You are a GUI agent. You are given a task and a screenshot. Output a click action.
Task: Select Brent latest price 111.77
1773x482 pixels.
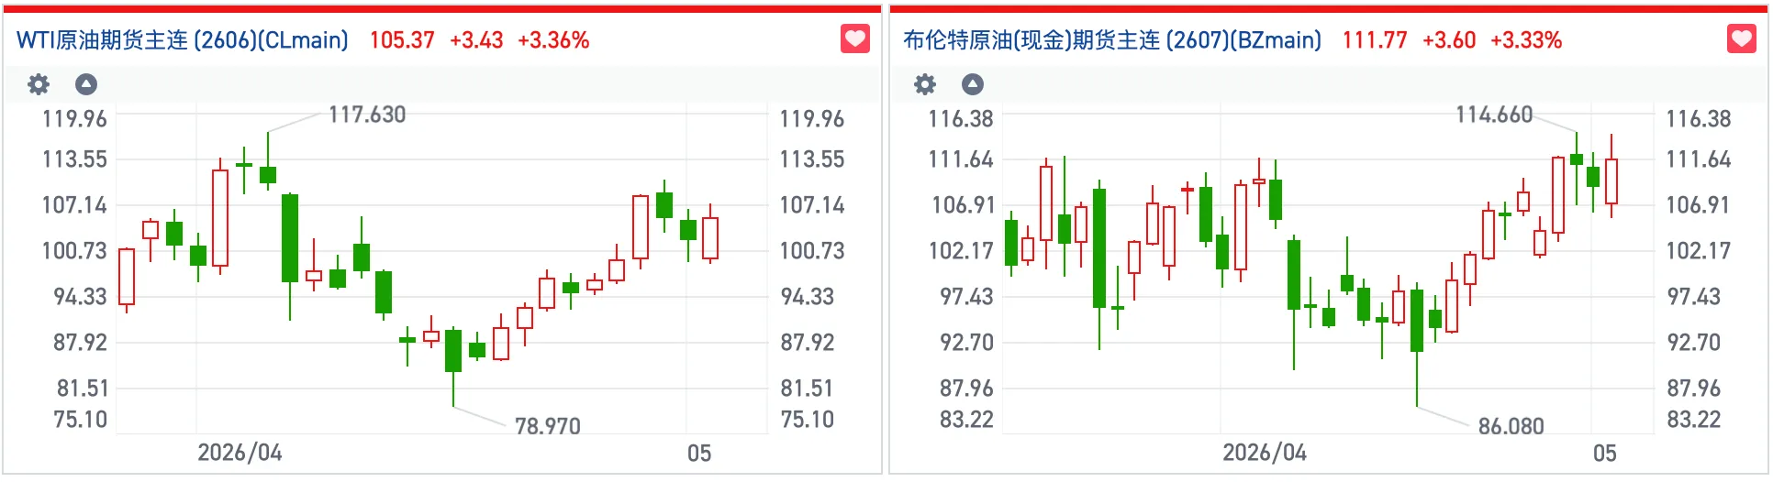1375,40
